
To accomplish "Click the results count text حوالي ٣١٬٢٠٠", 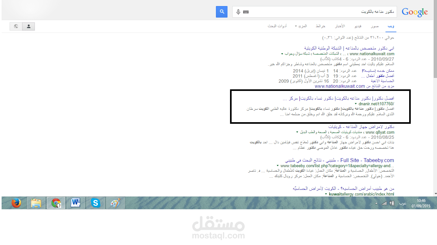I will [x=358, y=38].
